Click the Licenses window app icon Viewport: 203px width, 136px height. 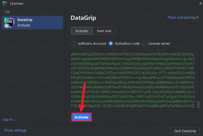pyautogui.click(x=5, y=3)
